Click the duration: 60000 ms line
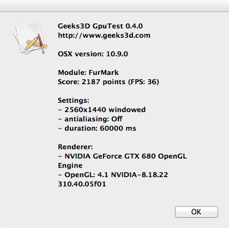This screenshot has width=229, height=228. click(97, 128)
